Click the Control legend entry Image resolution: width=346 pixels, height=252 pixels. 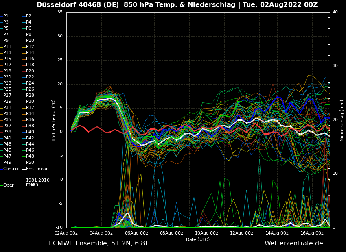(11, 169)
